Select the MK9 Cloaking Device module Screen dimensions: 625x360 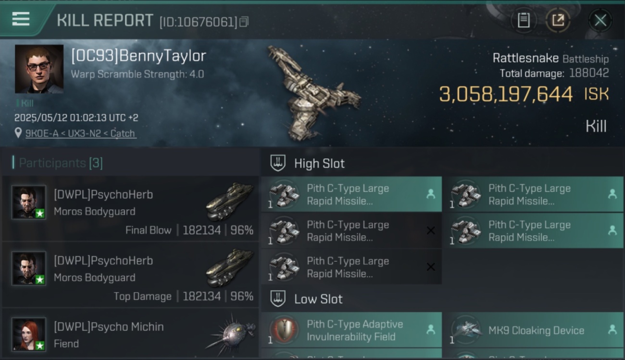coord(533,330)
